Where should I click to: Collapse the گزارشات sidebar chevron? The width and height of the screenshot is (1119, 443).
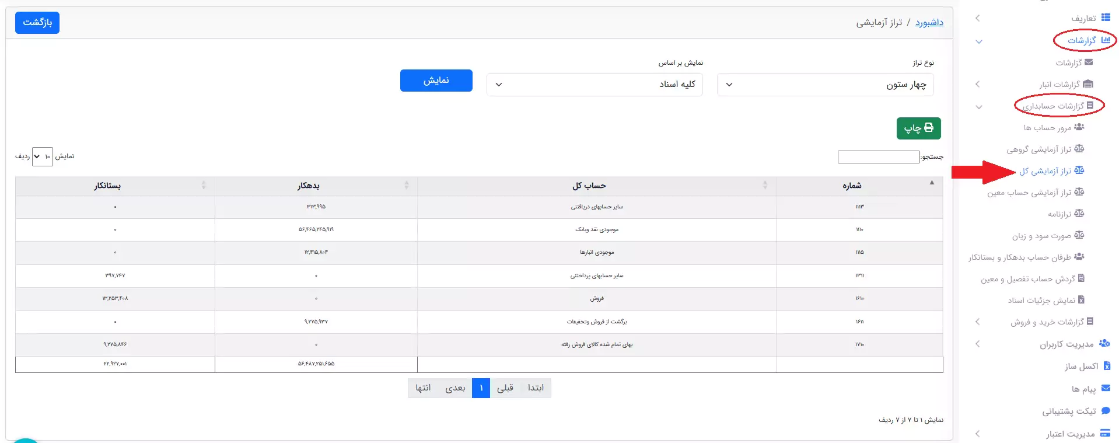pyautogui.click(x=978, y=41)
